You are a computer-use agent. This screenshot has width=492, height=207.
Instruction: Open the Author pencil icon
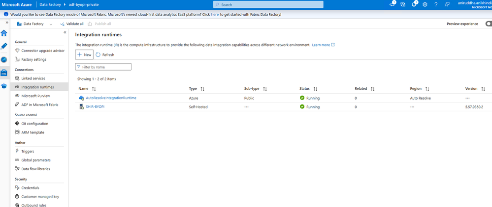coord(4,46)
